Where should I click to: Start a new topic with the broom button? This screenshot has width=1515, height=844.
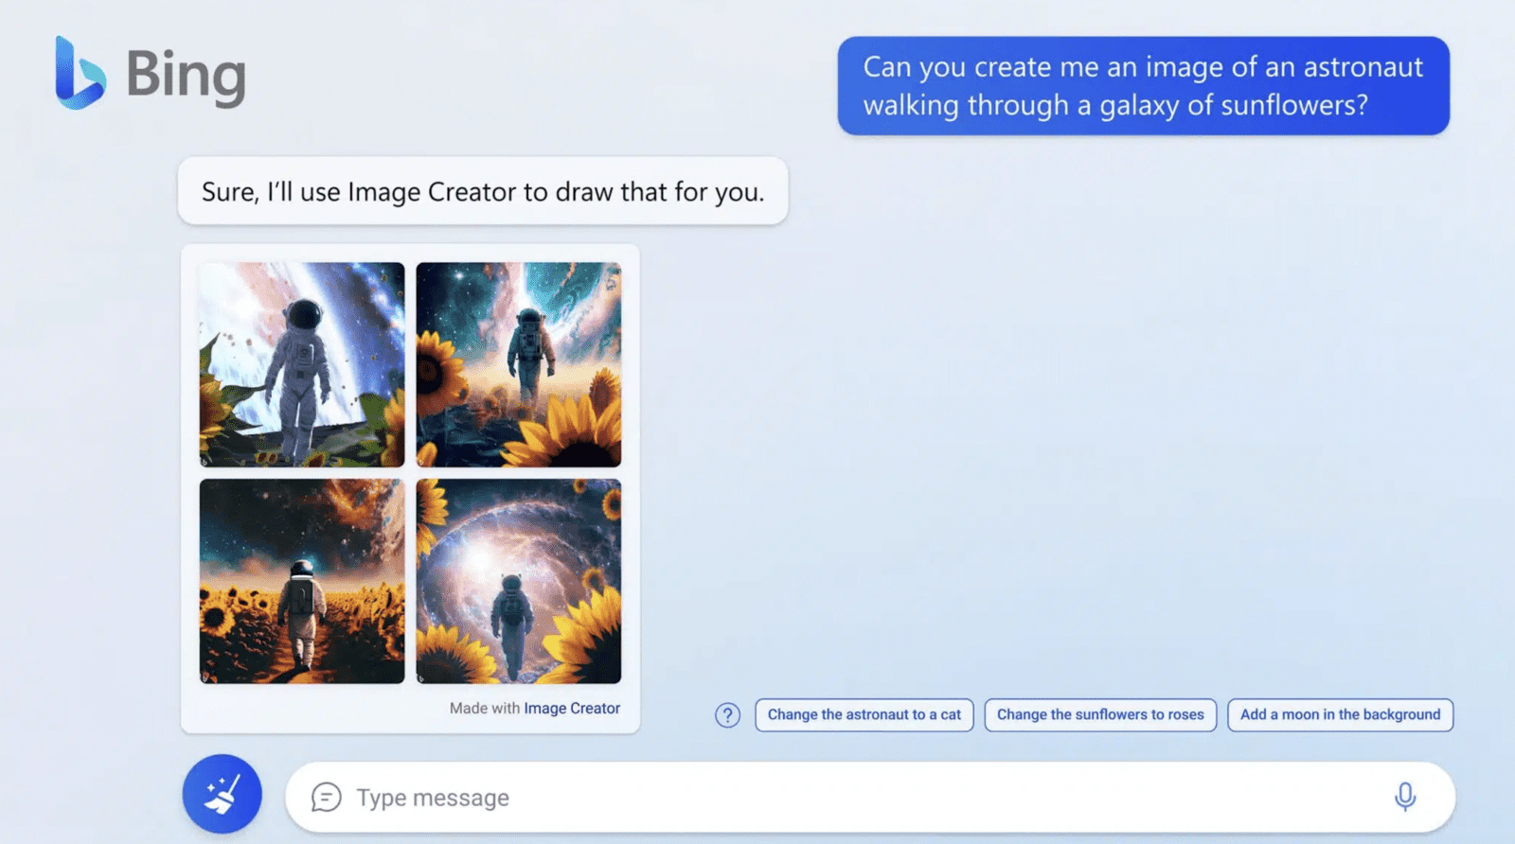[223, 794]
